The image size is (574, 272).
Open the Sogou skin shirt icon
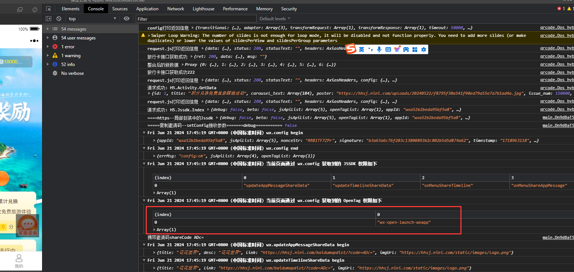397,49
